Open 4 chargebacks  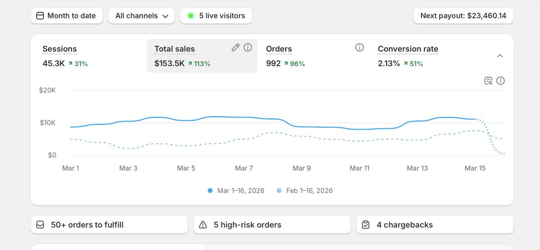435,224
